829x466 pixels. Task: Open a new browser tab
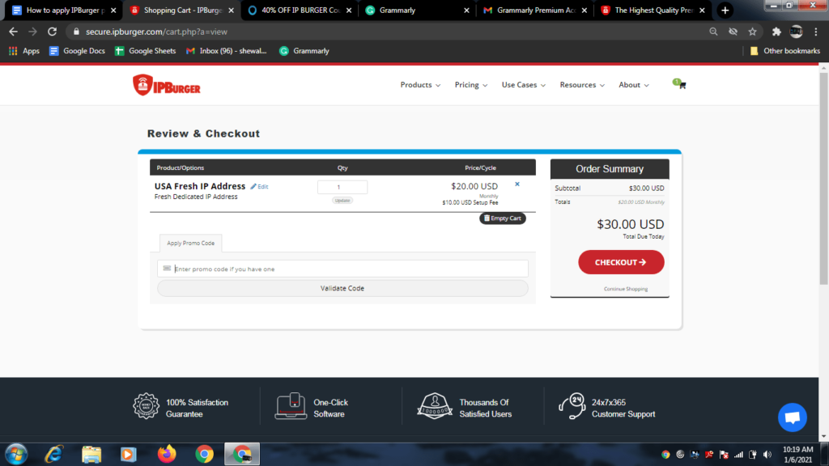[x=725, y=10]
